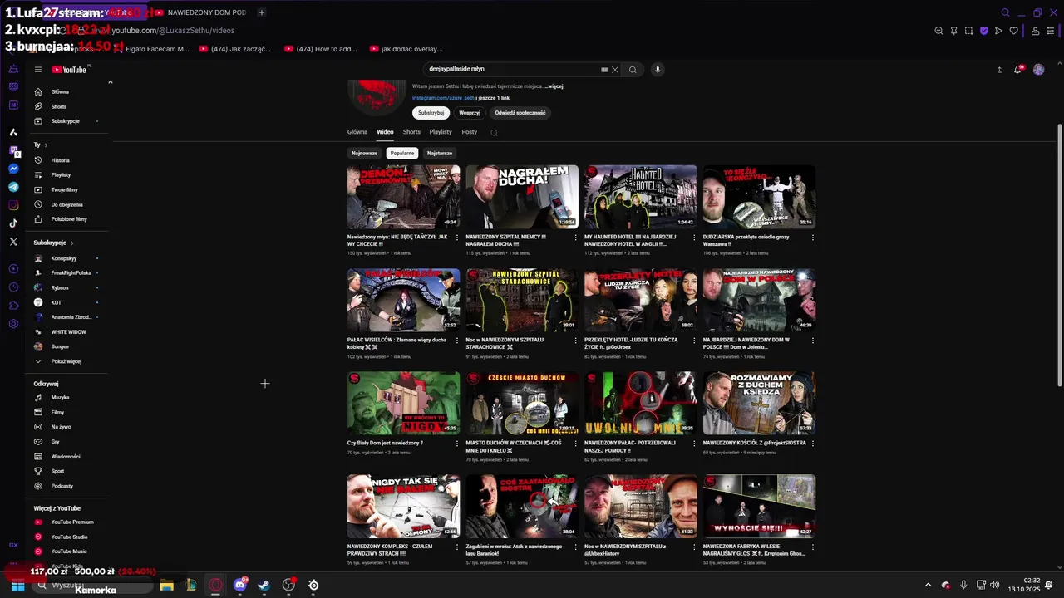Select the Shorts channel tab

411,132
